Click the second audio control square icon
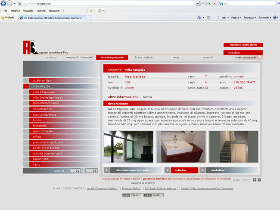This screenshot has height=210, width=280. (x=259, y=180)
